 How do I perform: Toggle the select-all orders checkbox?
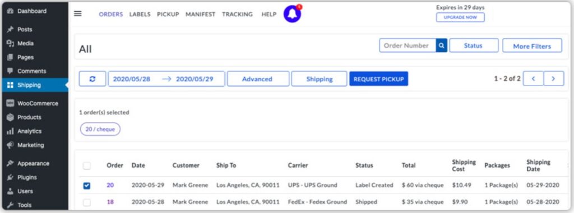point(86,166)
